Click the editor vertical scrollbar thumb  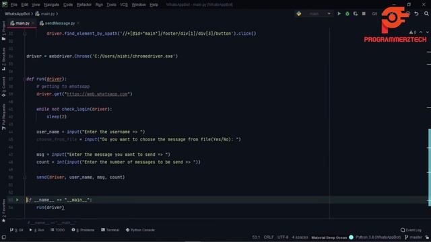click(x=429, y=167)
